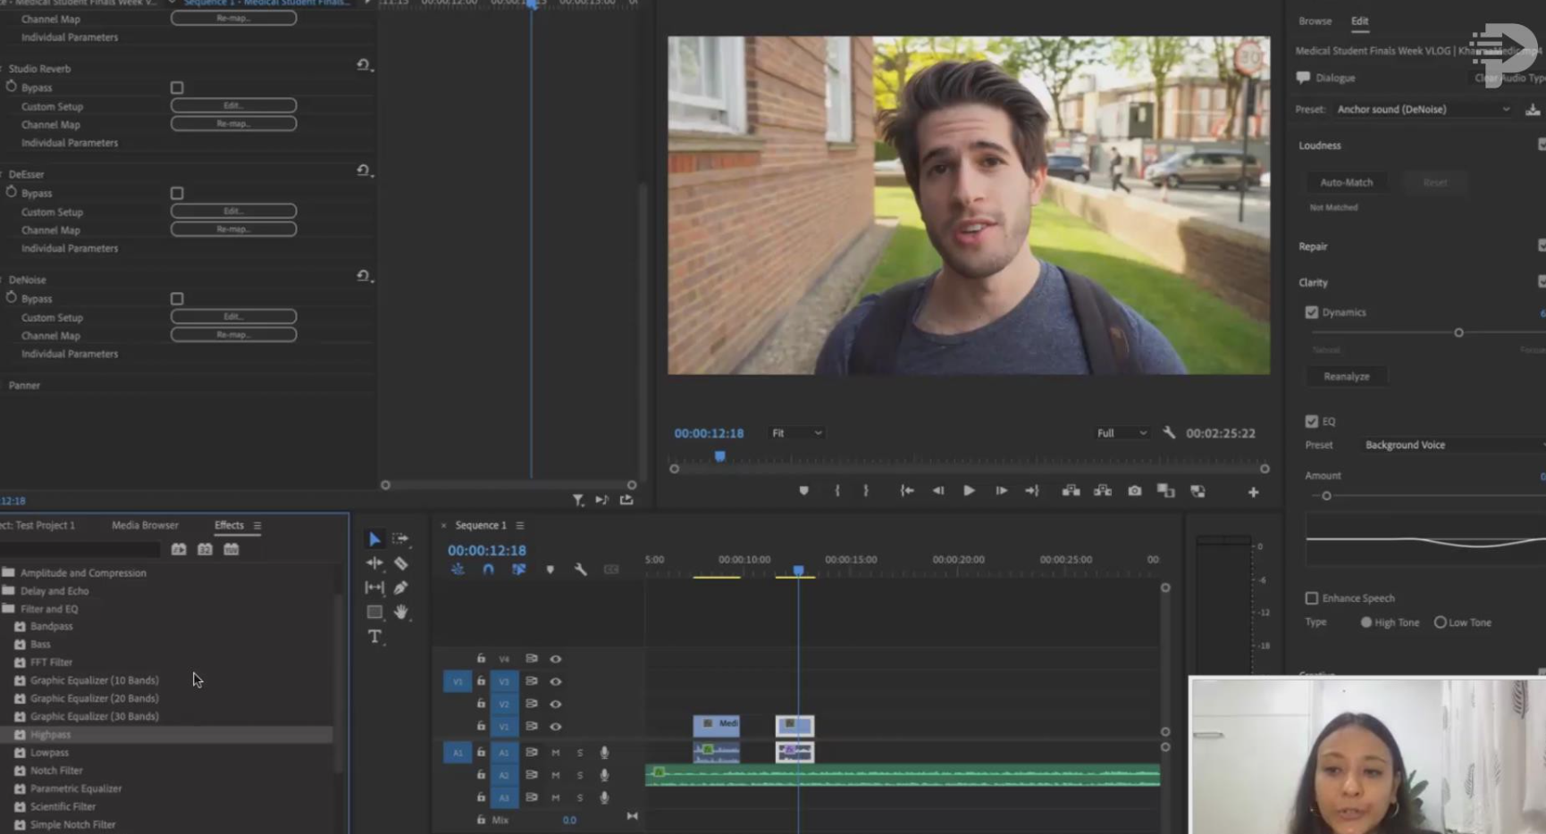
Task: Select the Low Tone radio button
Action: tap(1440, 622)
